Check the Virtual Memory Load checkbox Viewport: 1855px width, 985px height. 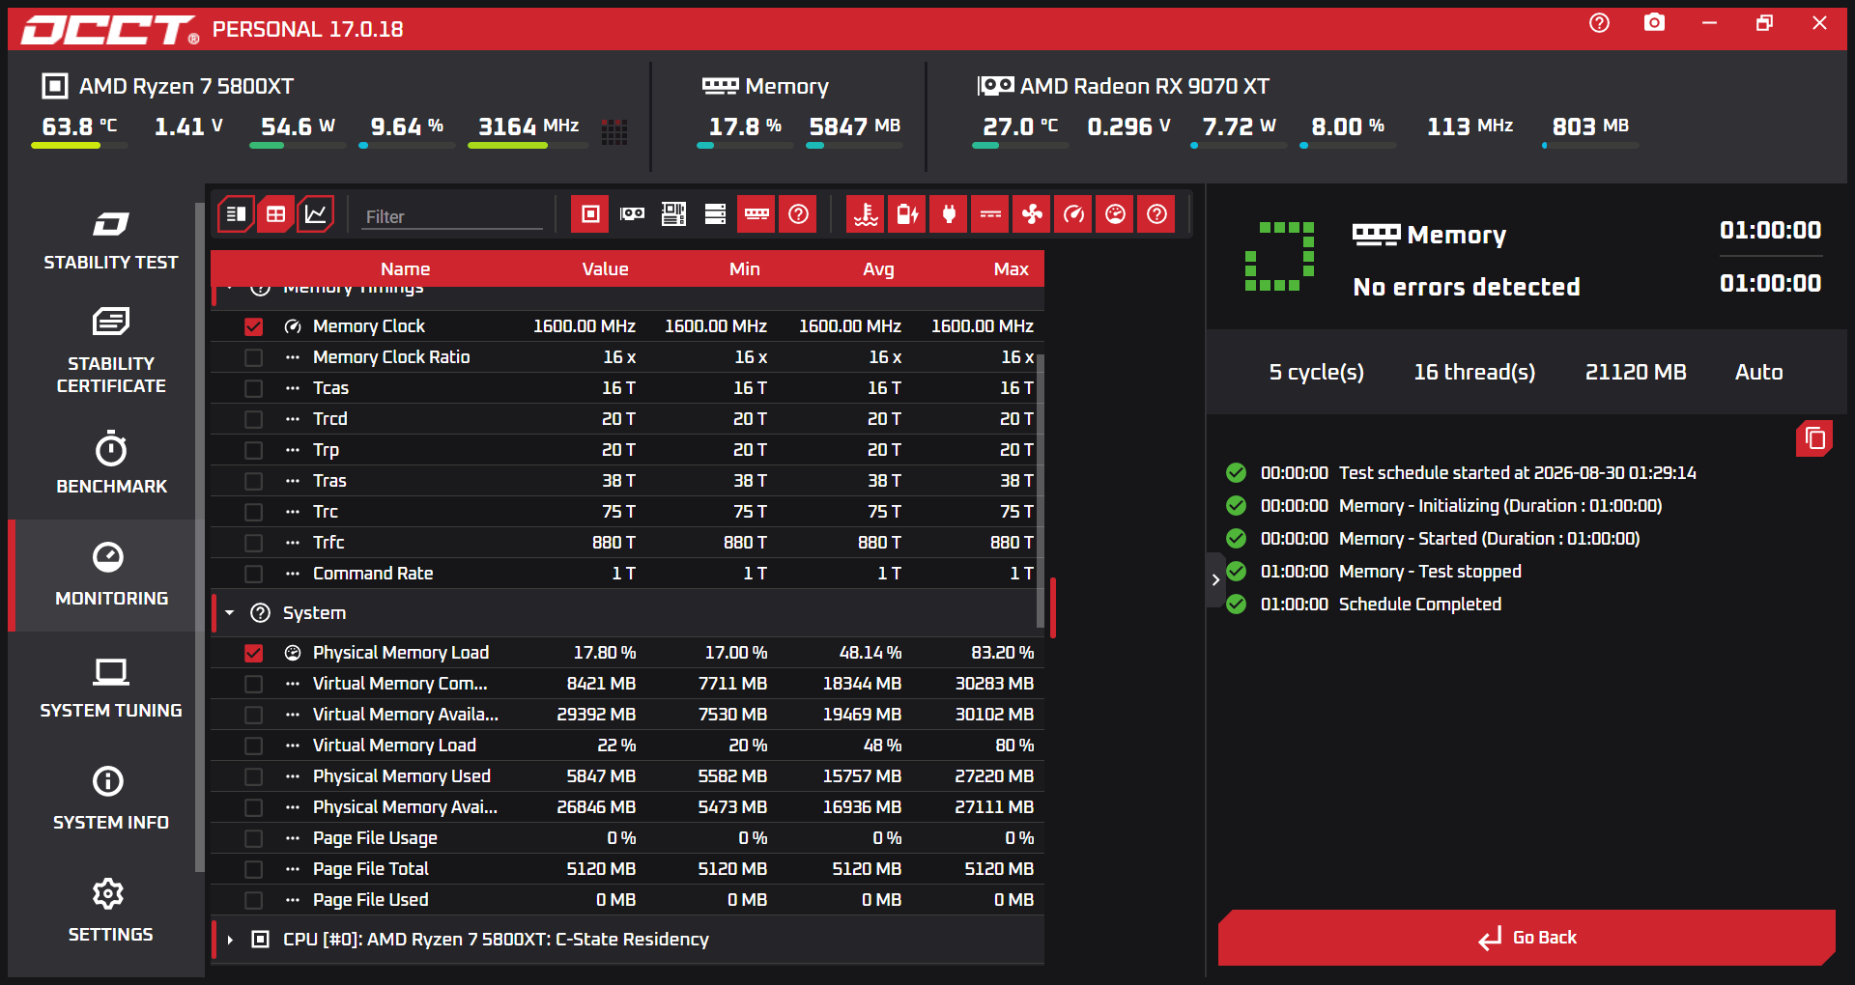(253, 746)
